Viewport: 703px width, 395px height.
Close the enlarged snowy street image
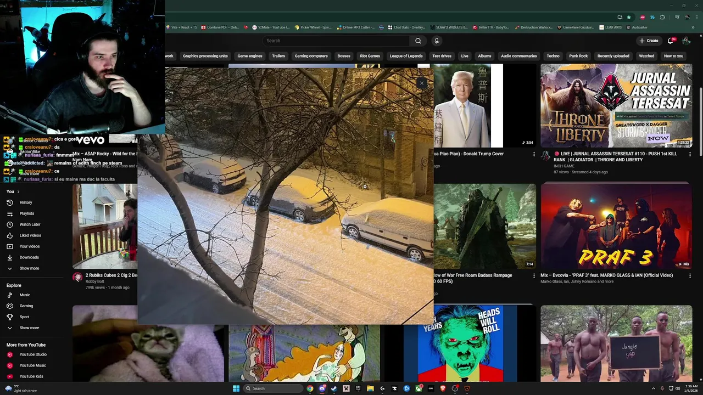click(421, 83)
